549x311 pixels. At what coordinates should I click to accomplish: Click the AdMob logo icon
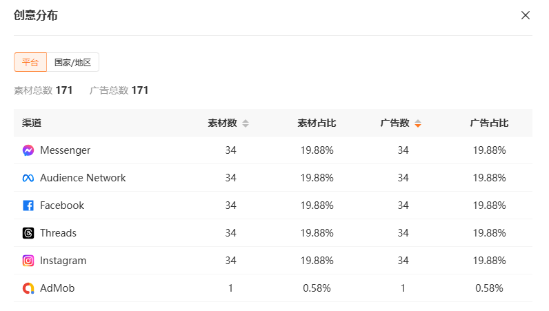click(x=28, y=288)
